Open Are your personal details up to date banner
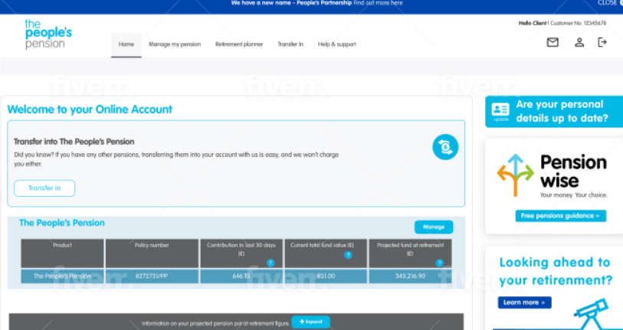 [x=554, y=112]
